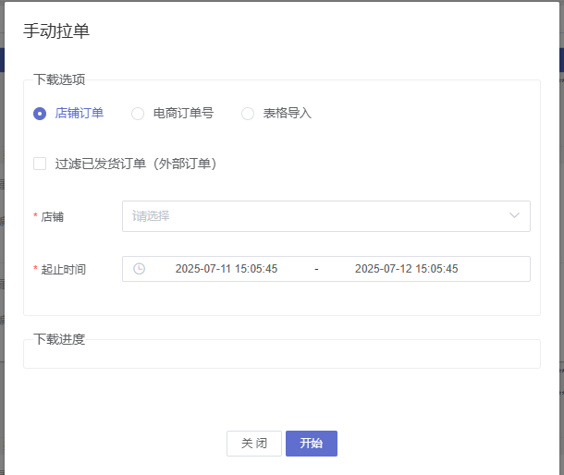564x475 pixels.
Task: Click the 起止时间 field label
Action: click(x=63, y=269)
